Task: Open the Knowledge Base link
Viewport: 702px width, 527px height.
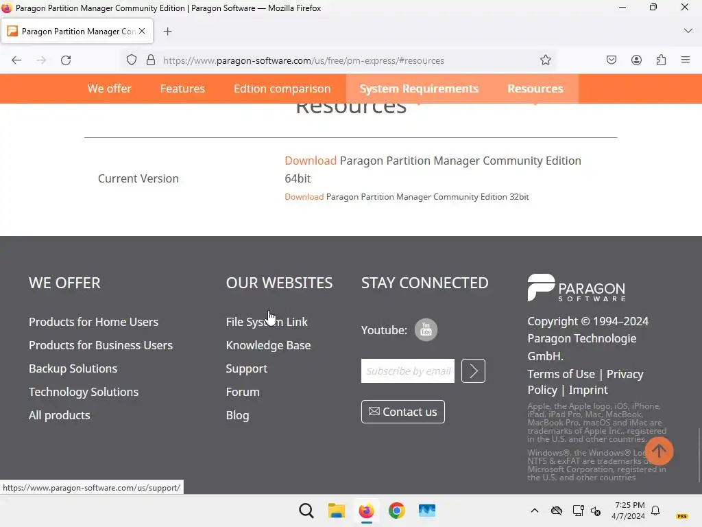Action: click(268, 345)
